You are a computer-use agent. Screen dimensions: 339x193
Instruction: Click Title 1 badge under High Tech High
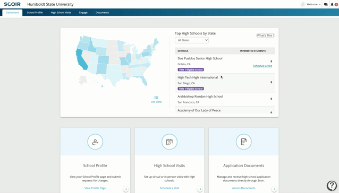[191, 89]
